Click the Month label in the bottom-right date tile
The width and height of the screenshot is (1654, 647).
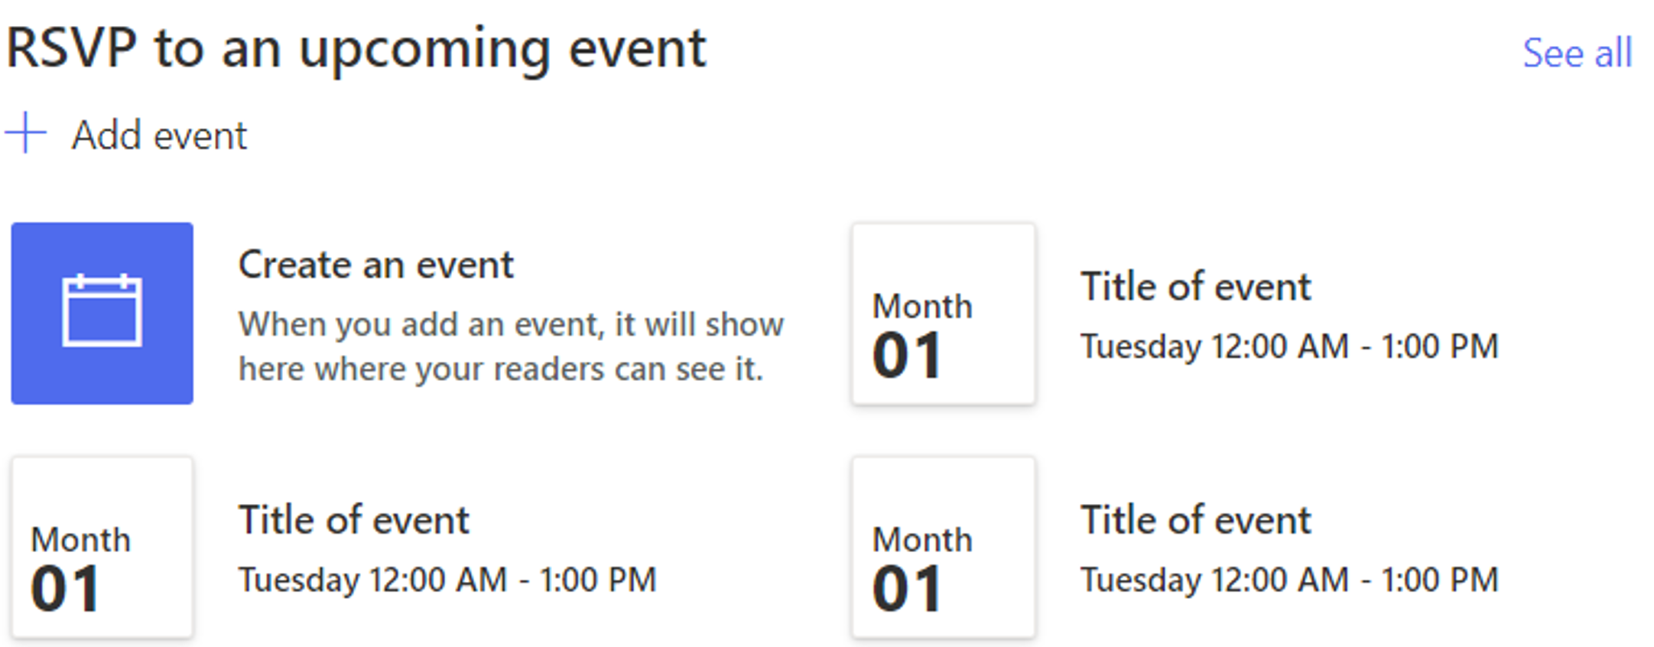922,539
